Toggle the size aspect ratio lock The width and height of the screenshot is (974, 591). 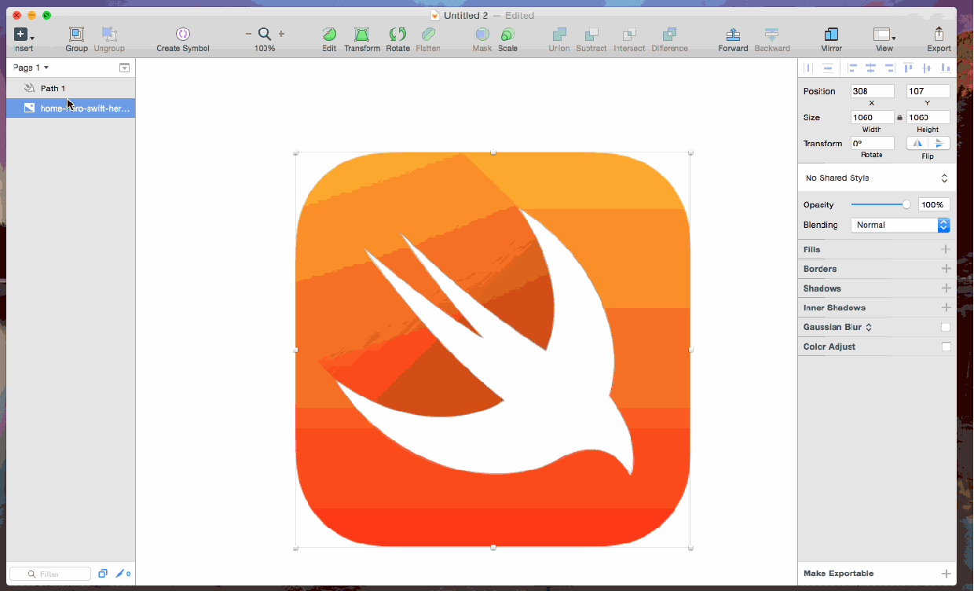(x=900, y=118)
